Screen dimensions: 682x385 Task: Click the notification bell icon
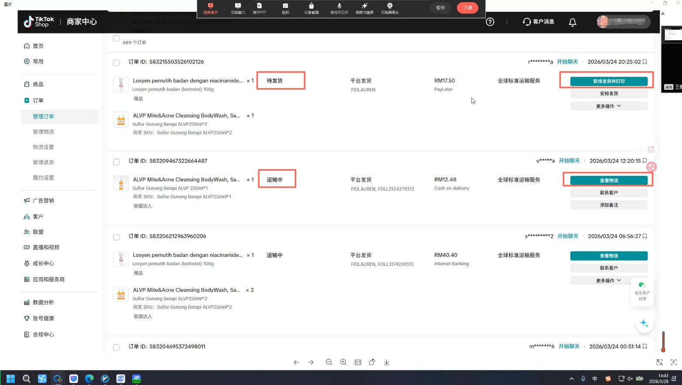(x=573, y=22)
